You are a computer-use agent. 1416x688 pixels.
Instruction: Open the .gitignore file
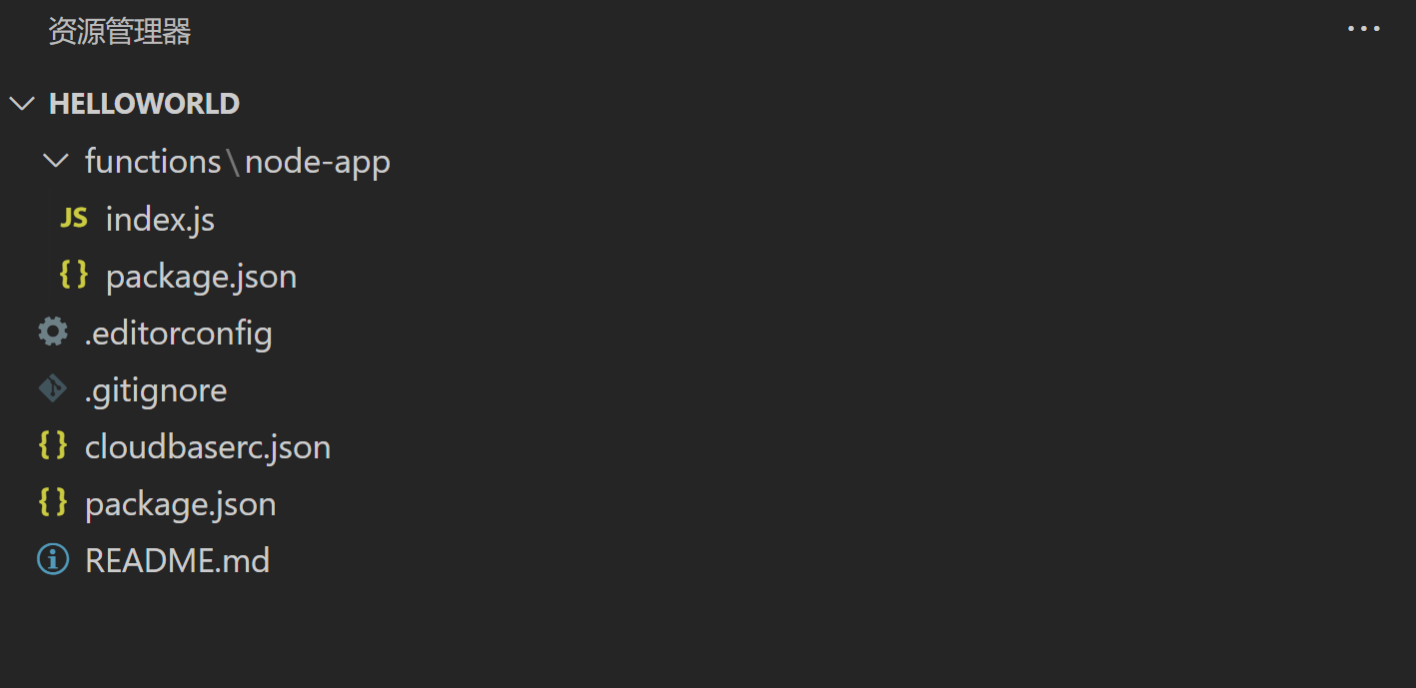pos(156,389)
